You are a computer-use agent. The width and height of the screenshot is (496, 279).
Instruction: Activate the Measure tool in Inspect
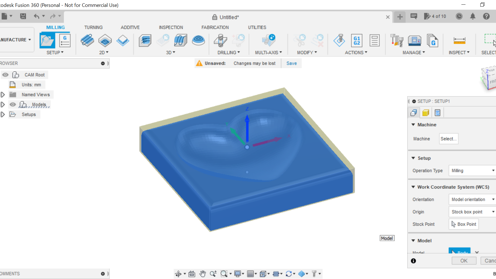(459, 40)
